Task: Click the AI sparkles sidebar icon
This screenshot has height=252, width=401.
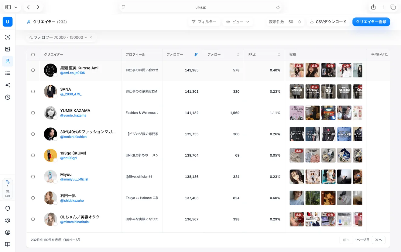Action: (x=8, y=85)
